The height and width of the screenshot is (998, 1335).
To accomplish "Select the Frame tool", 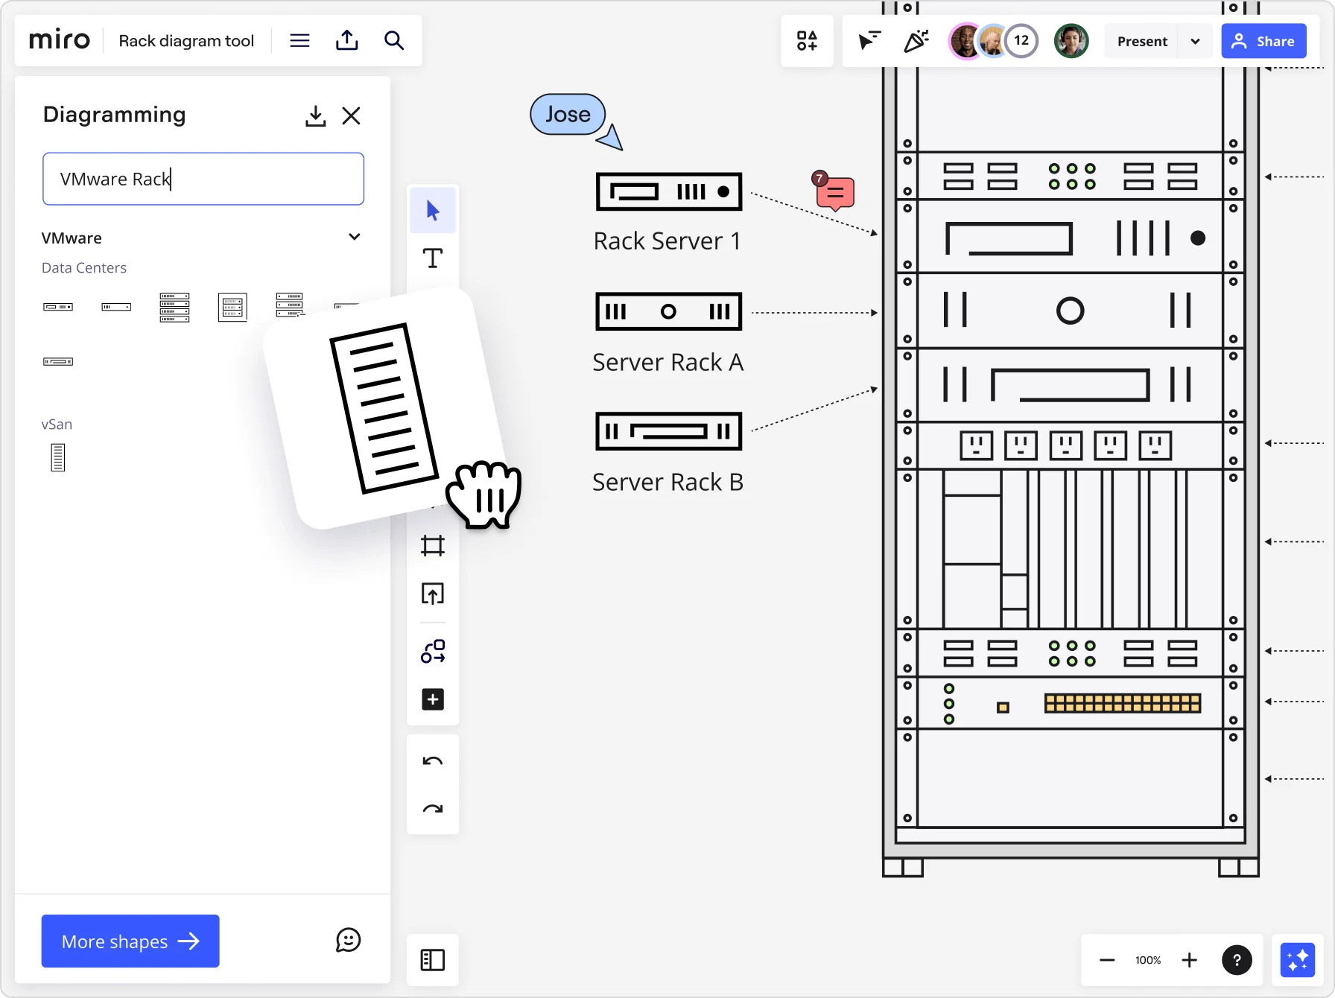I will [x=433, y=546].
